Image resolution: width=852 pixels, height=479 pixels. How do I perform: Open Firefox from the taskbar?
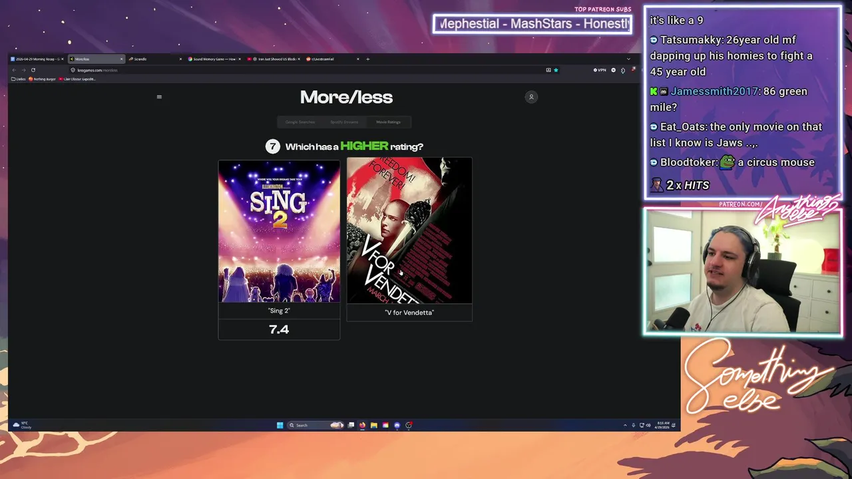point(362,425)
